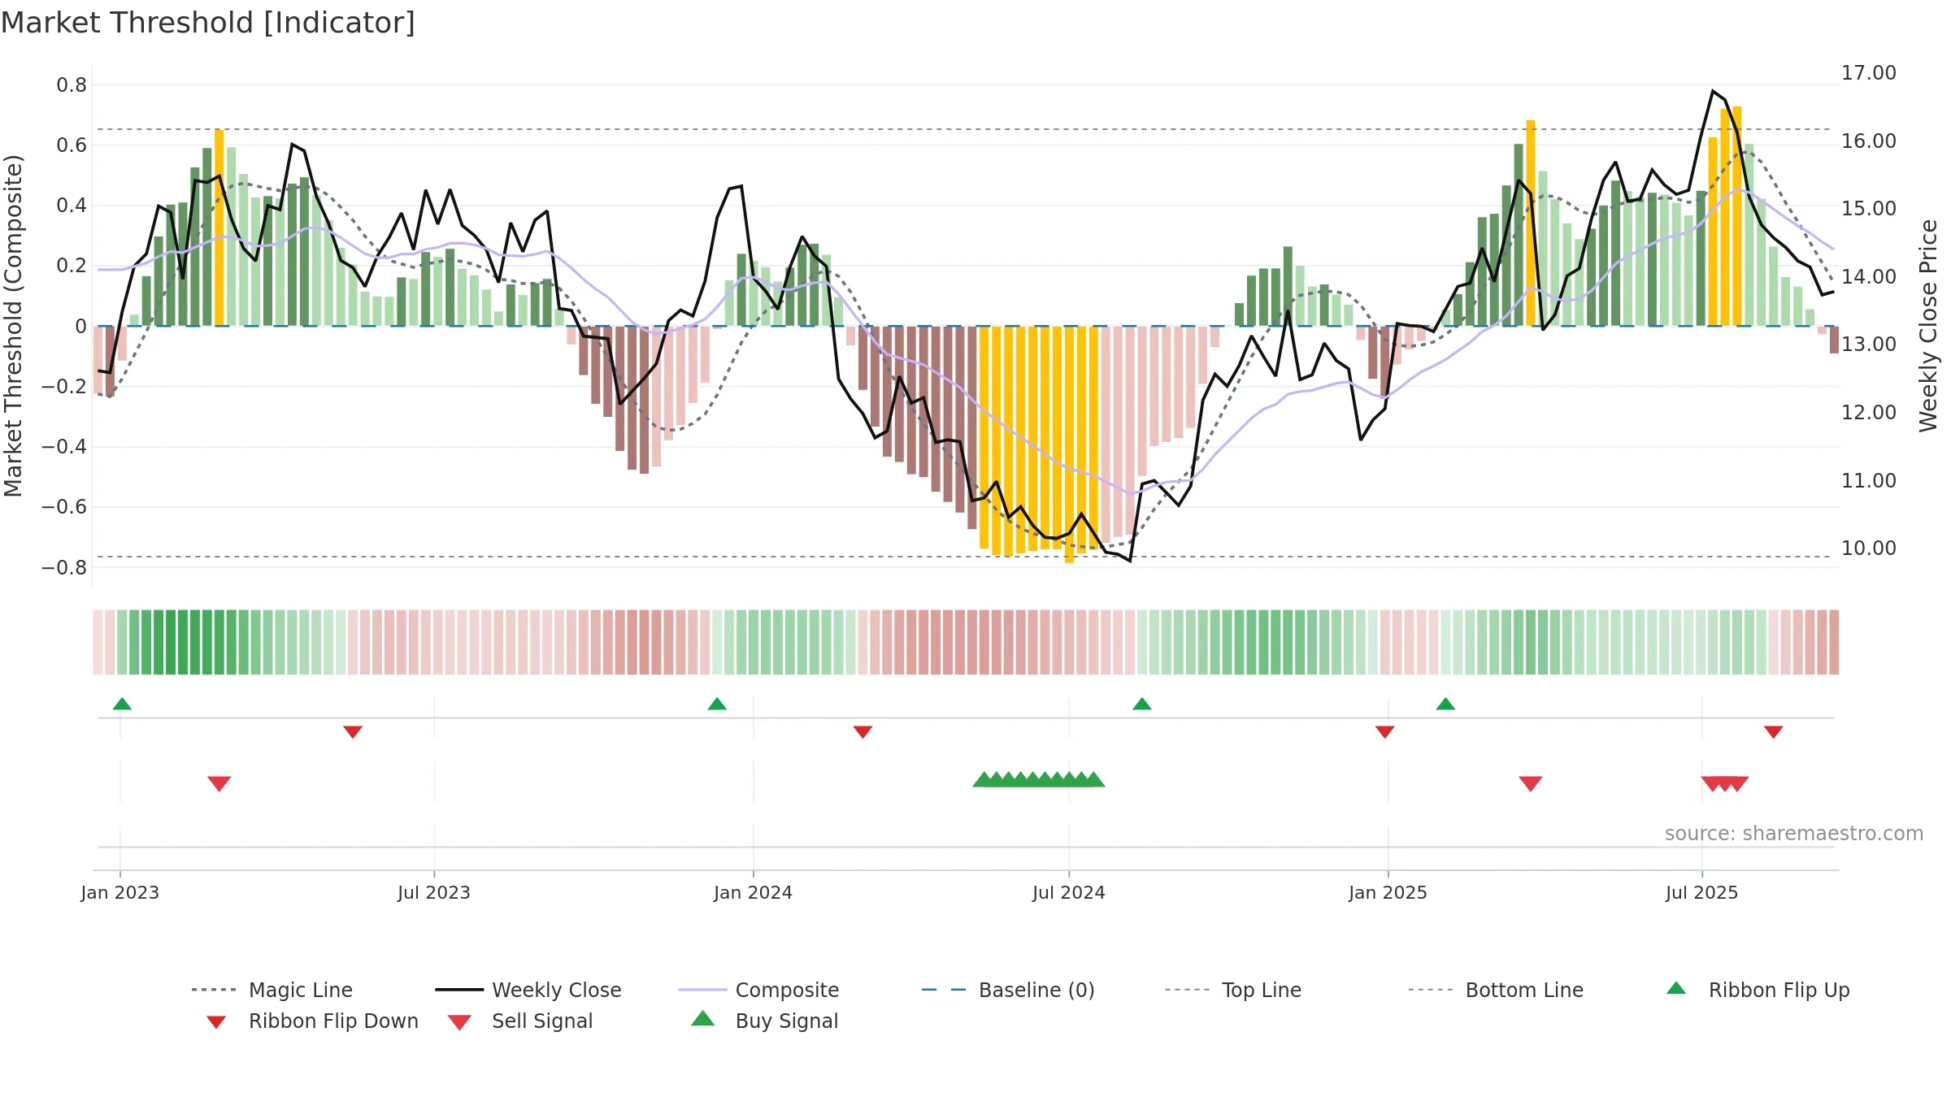Click the Ribbon Flip Up marker at Jan 2023
Image resolution: width=1951 pixels, height=1097 pixels.
click(122, 704)
